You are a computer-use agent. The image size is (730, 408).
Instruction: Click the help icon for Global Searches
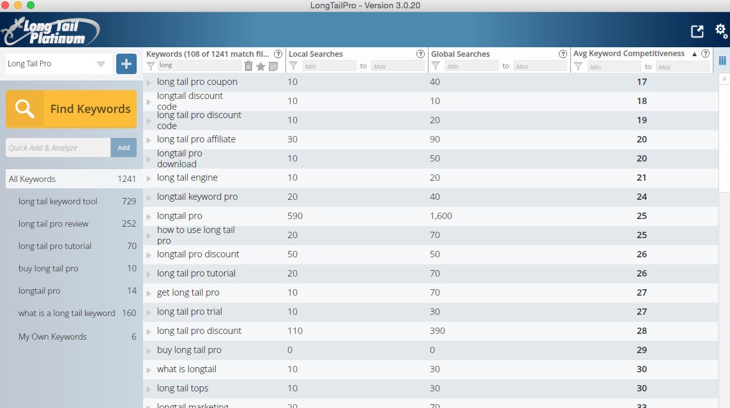pyautogui.click(x=563, y=54)
